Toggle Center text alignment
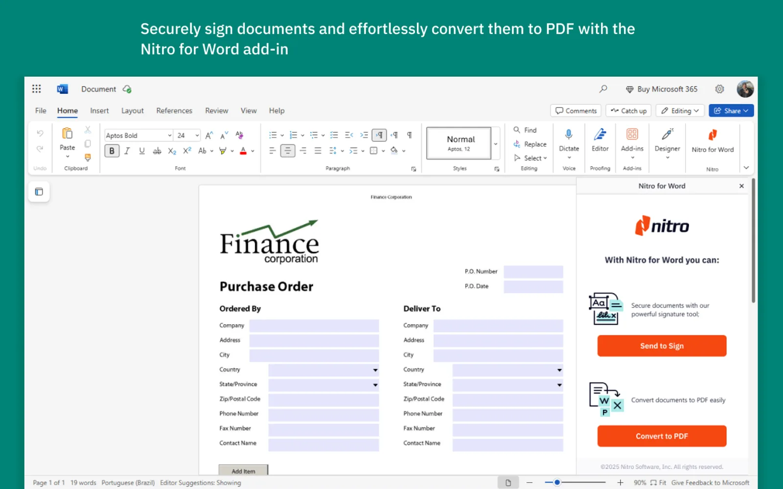The width and height of the screenshot is (783, 489). click(288, 151)
